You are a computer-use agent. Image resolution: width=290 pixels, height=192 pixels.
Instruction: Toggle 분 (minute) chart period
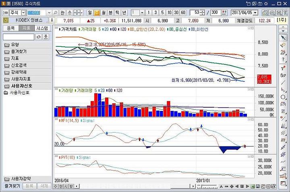(110, 13)
